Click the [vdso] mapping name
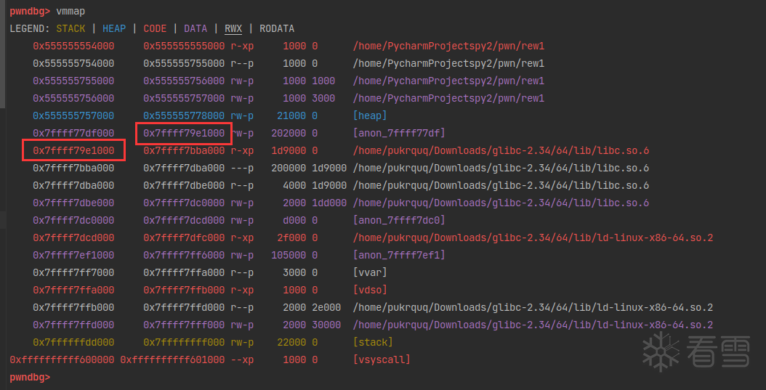766x390 pixels. pos(370,290)
